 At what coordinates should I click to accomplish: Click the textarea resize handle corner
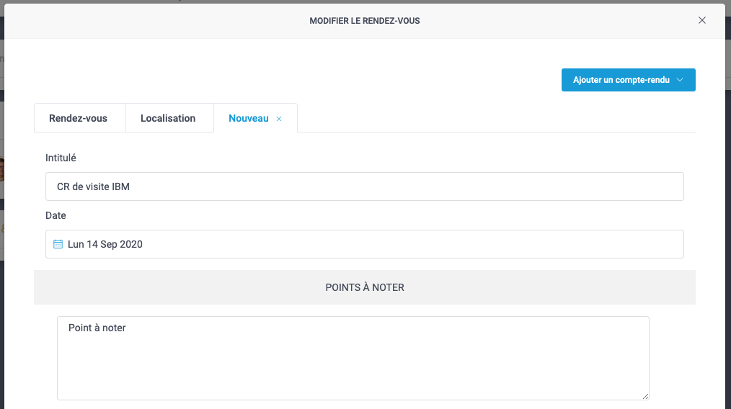(x=645, y=396)
